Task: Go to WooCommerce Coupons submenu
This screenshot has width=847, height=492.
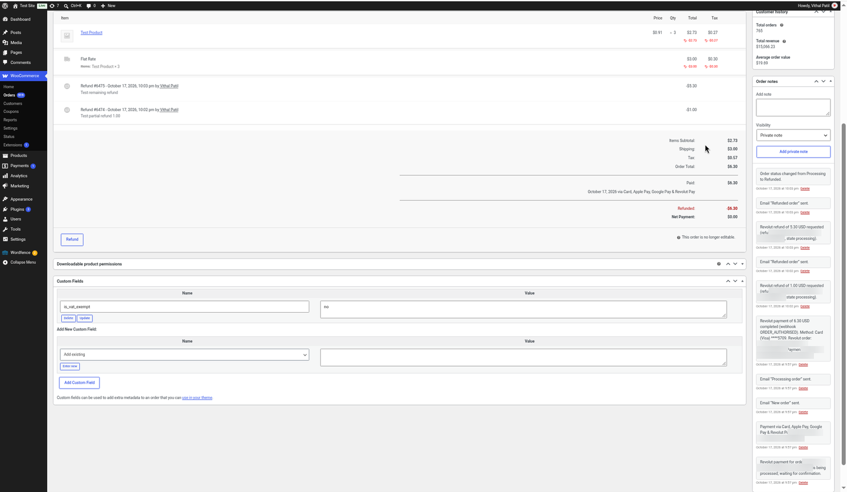Action: (11, 112)
